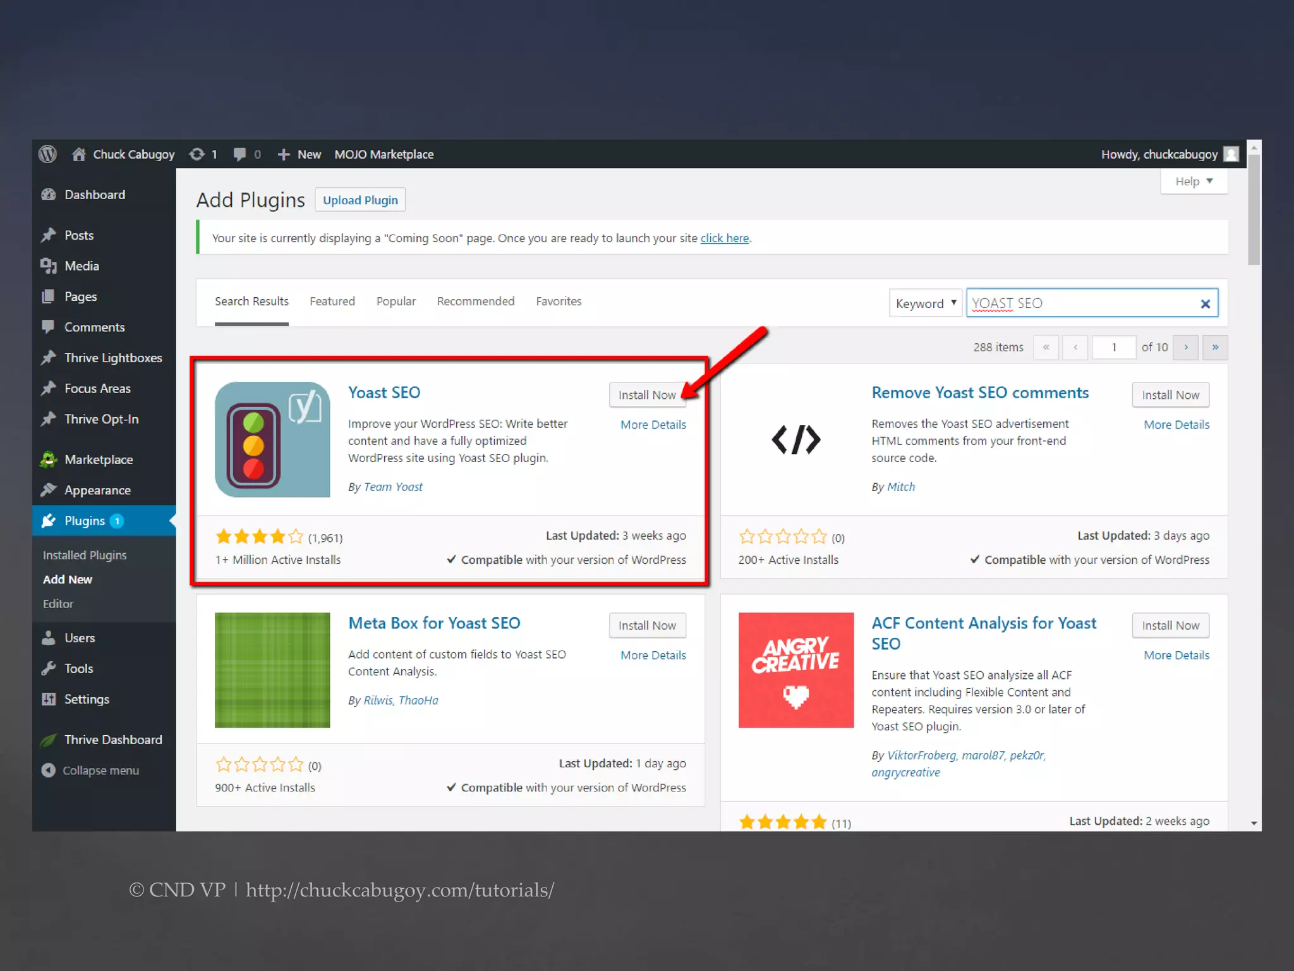This screenshot has width=1294, height=971.
Task: Open MOJO Marketplace in admin bar
Action: pyautogui.click(x=384, y=154)
